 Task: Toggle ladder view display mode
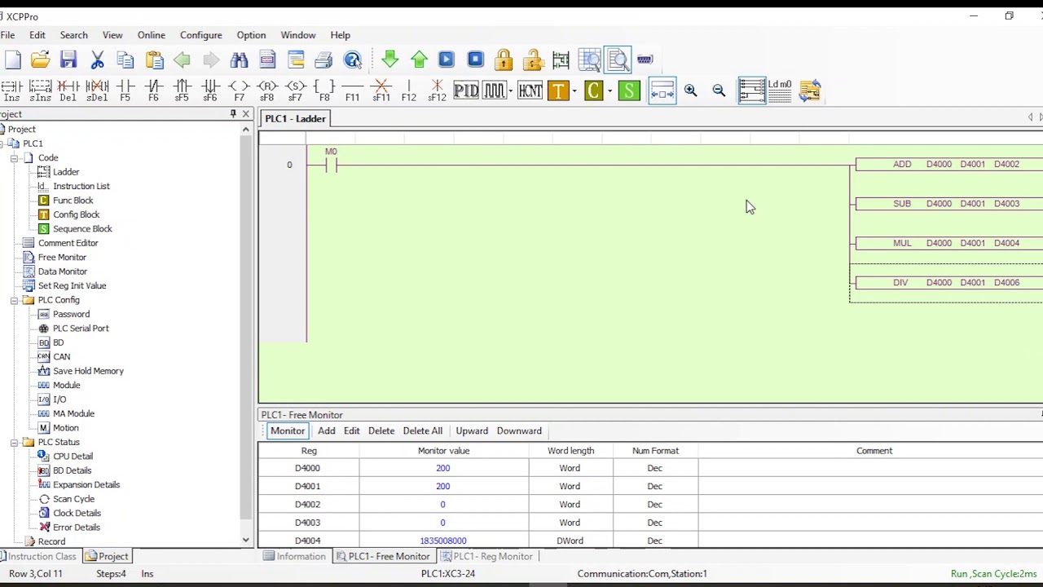pos(751,90)
